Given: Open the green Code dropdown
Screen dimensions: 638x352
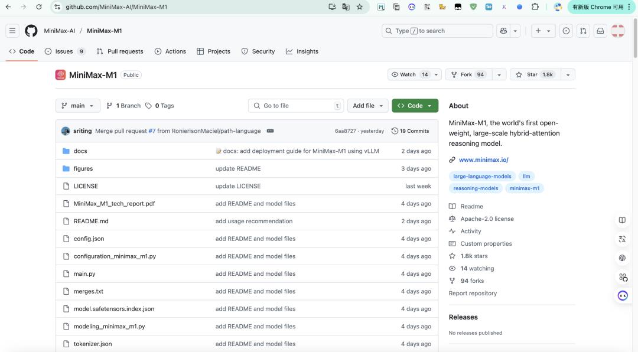Looking at the screenshot, I should click(415, 106).
